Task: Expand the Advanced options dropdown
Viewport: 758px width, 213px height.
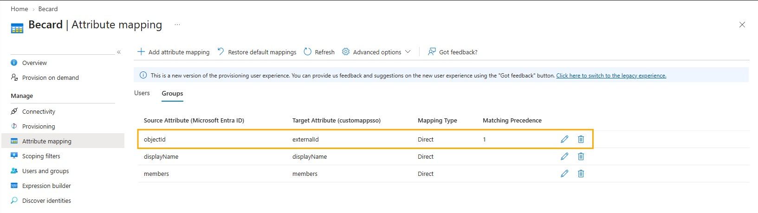Action: coord(376,52)
